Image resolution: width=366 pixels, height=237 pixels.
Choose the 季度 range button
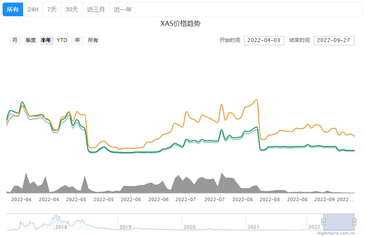coord(30,40)
